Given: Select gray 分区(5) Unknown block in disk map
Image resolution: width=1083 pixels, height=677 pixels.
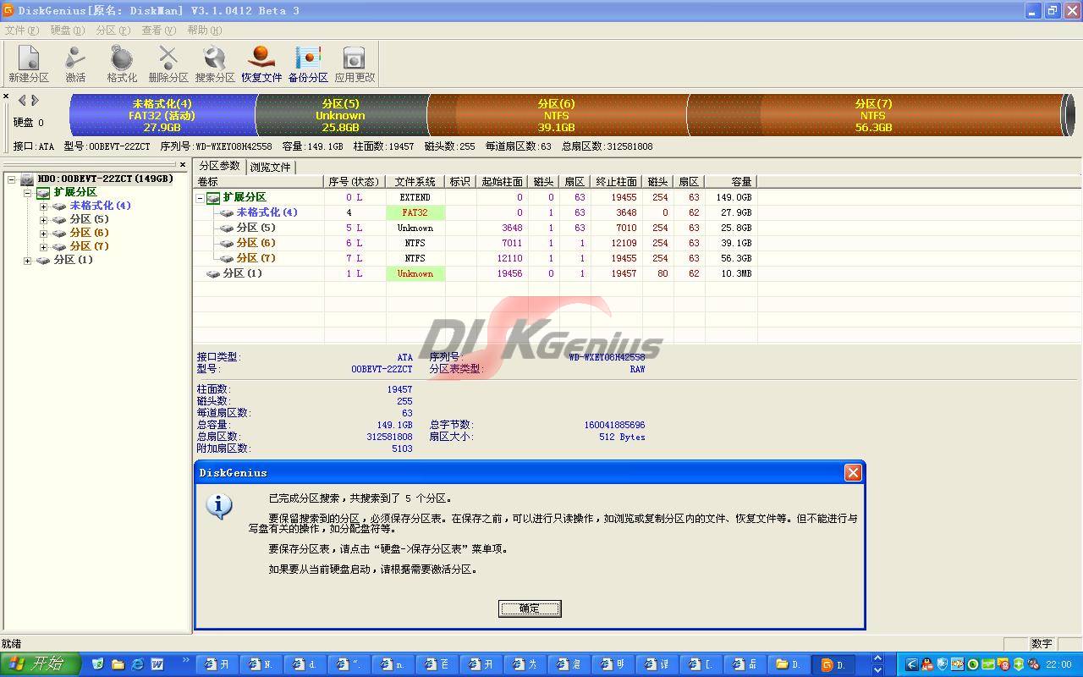Looking at the screenshot, I should point(340,115).
